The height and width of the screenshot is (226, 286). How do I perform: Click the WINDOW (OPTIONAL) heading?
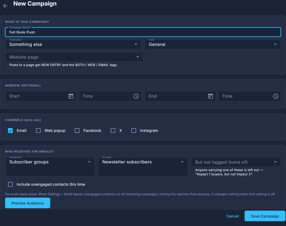pyautogui.click(x=23, y=85)
